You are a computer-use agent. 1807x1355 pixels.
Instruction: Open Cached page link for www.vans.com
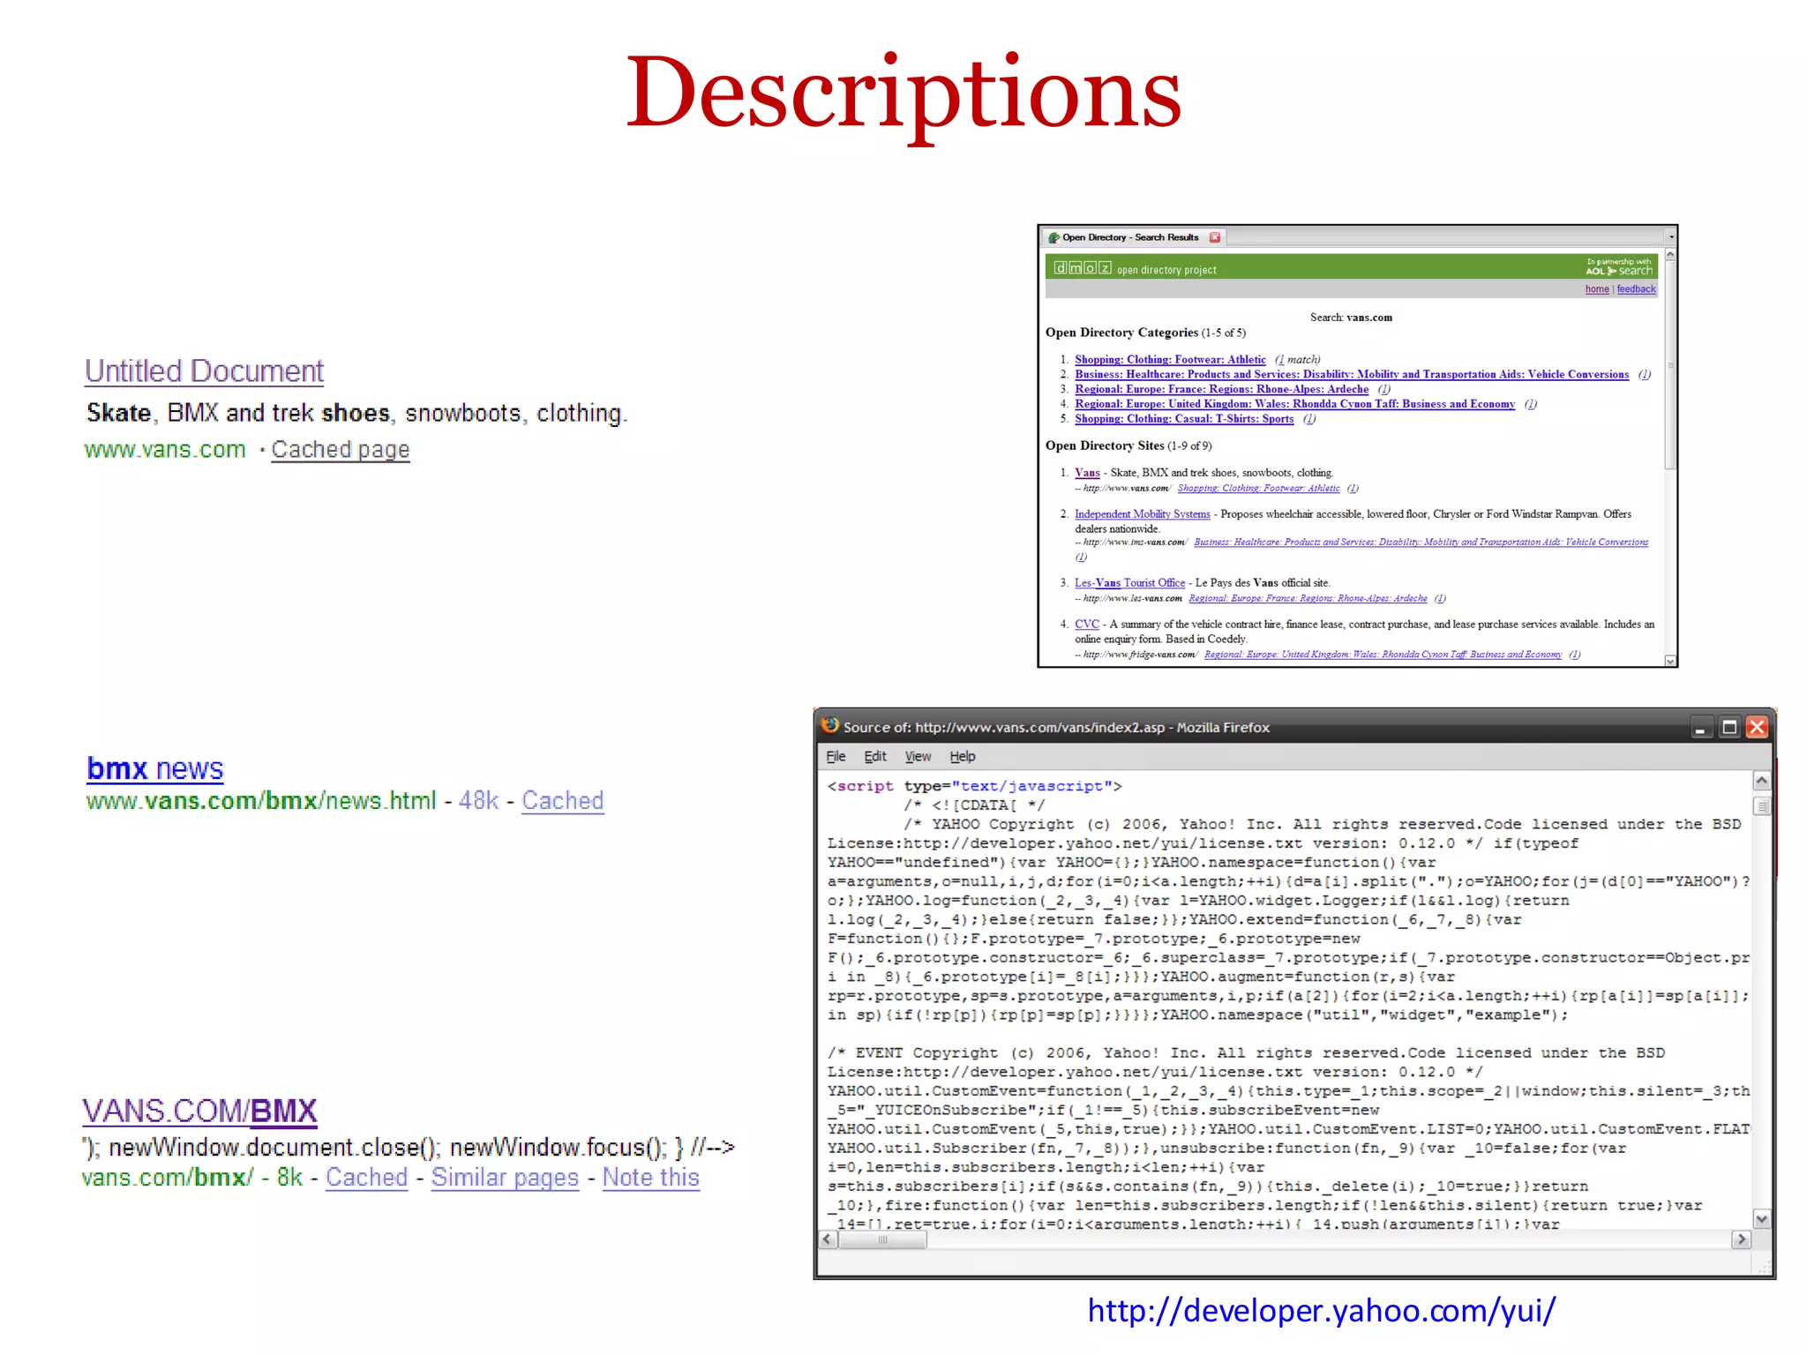click(x=340, y=449)
